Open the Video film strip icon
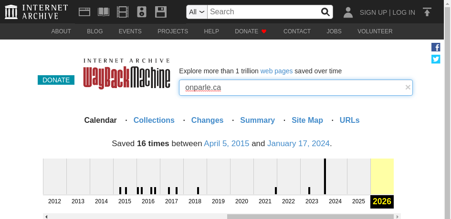This screenshot has width=451, height=219. coord(123,12)
